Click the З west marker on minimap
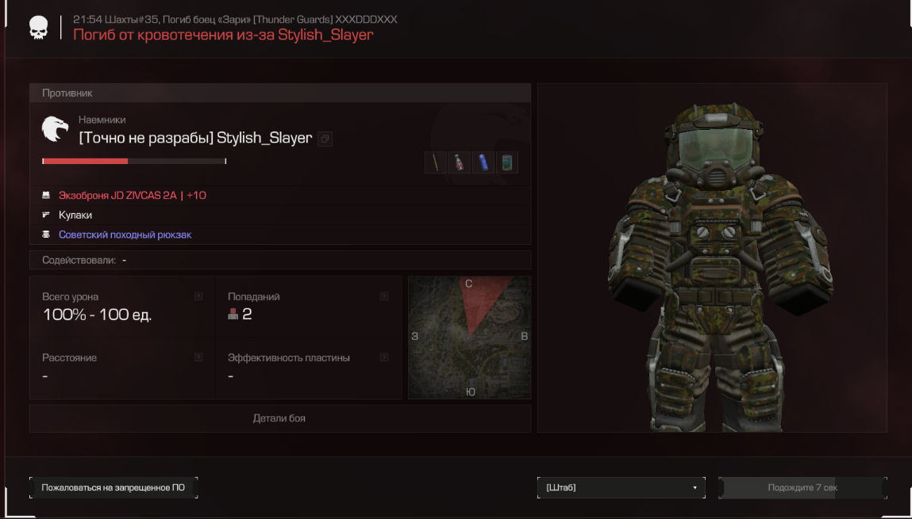Viewport: 912px width, 519px height. tap(414, 336)
